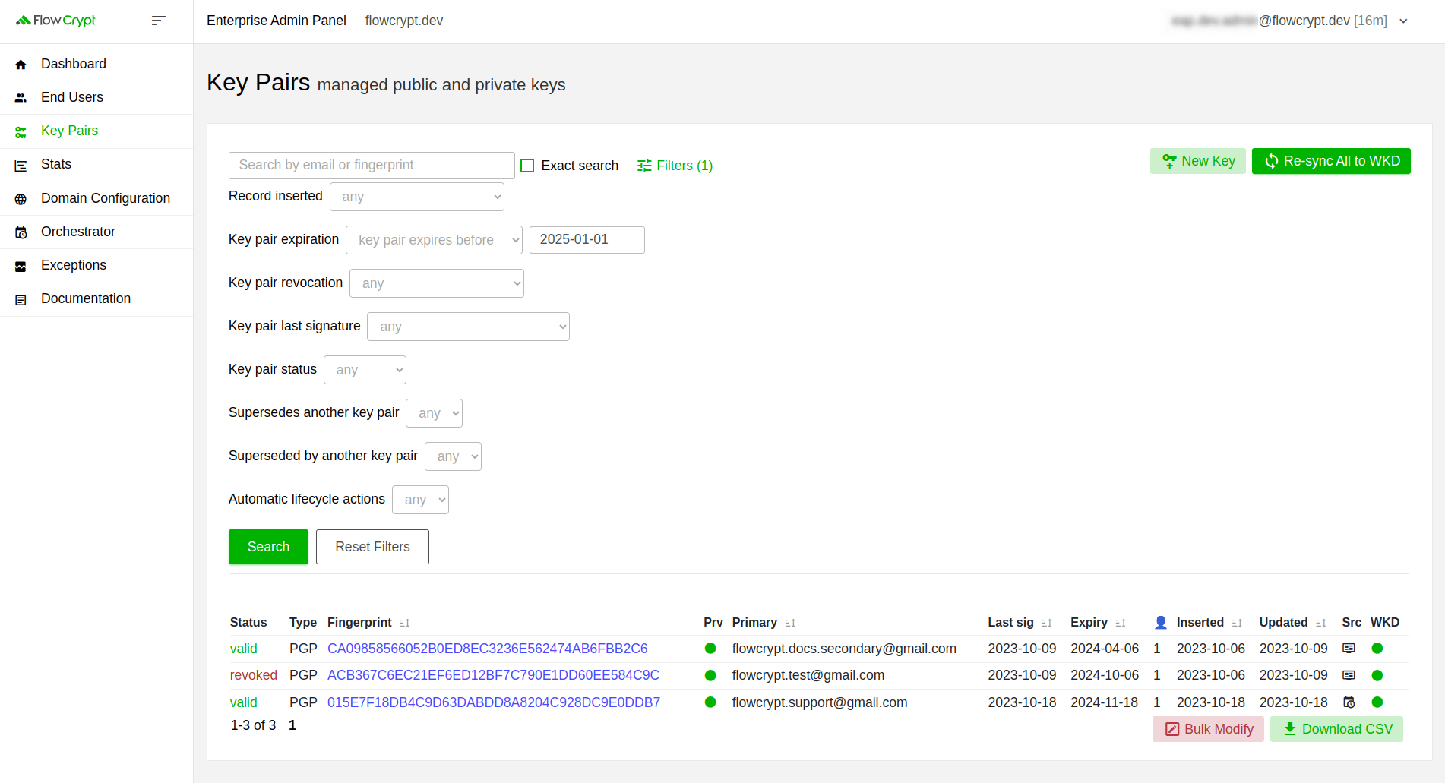
Task: Open Superseded by another key pair dropdown
Action: click(453, 456)
